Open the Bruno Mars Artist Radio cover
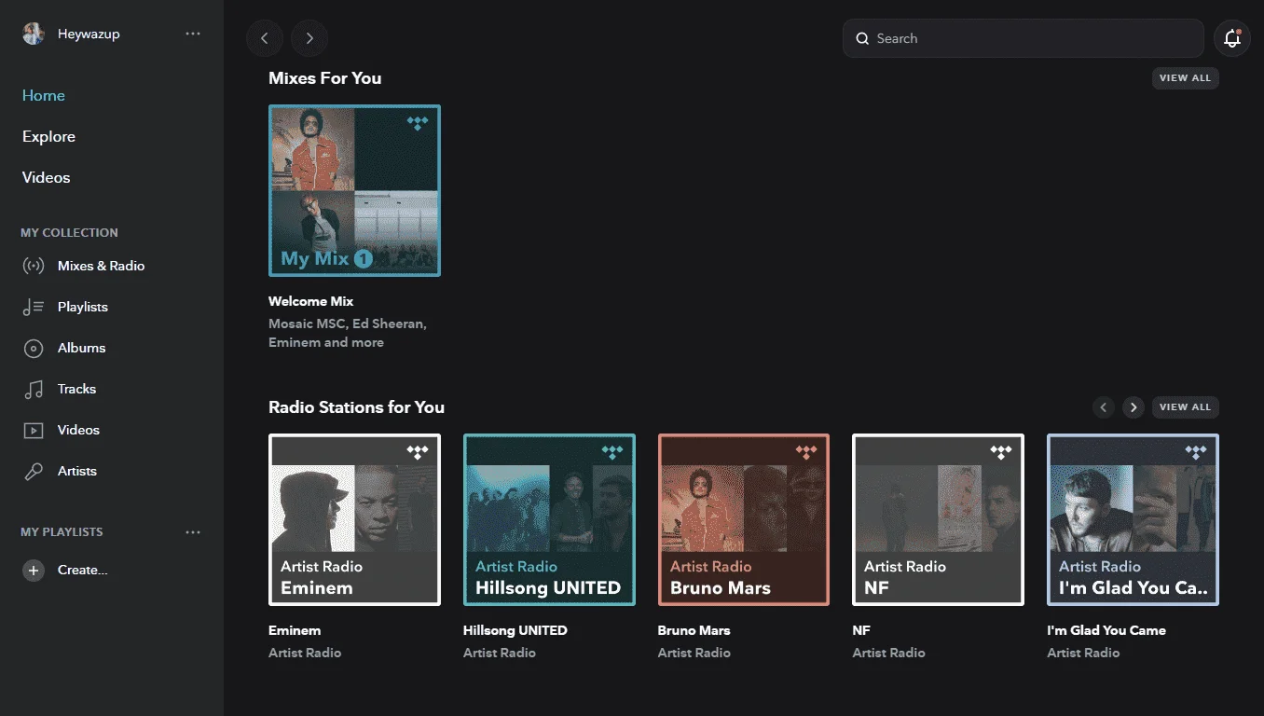 [x=744, y=519]
